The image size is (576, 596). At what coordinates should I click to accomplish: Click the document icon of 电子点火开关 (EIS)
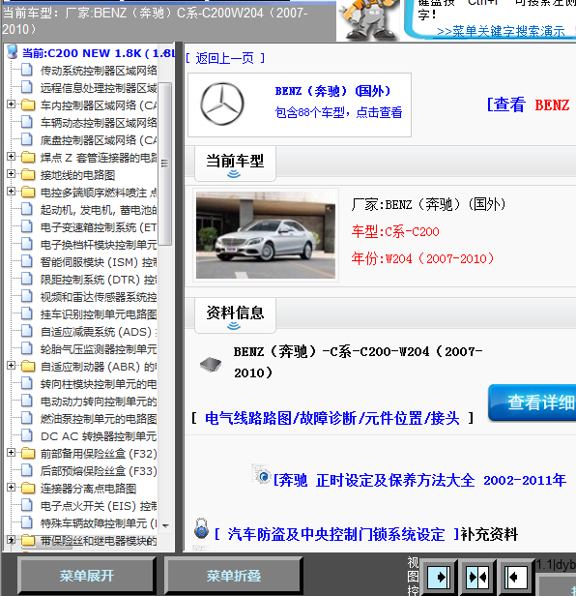[x=27, y=505]
